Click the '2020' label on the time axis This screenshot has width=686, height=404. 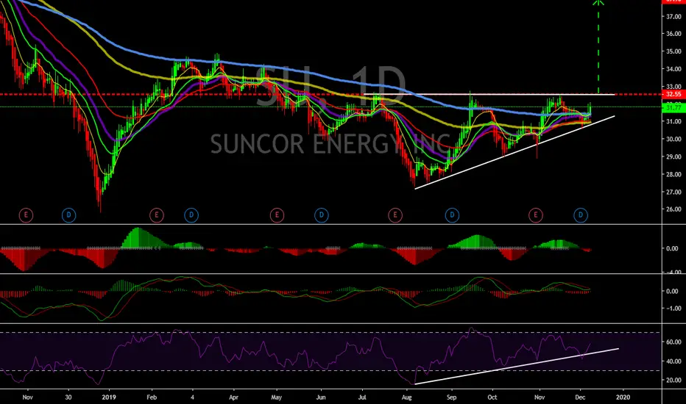point(623,397)
